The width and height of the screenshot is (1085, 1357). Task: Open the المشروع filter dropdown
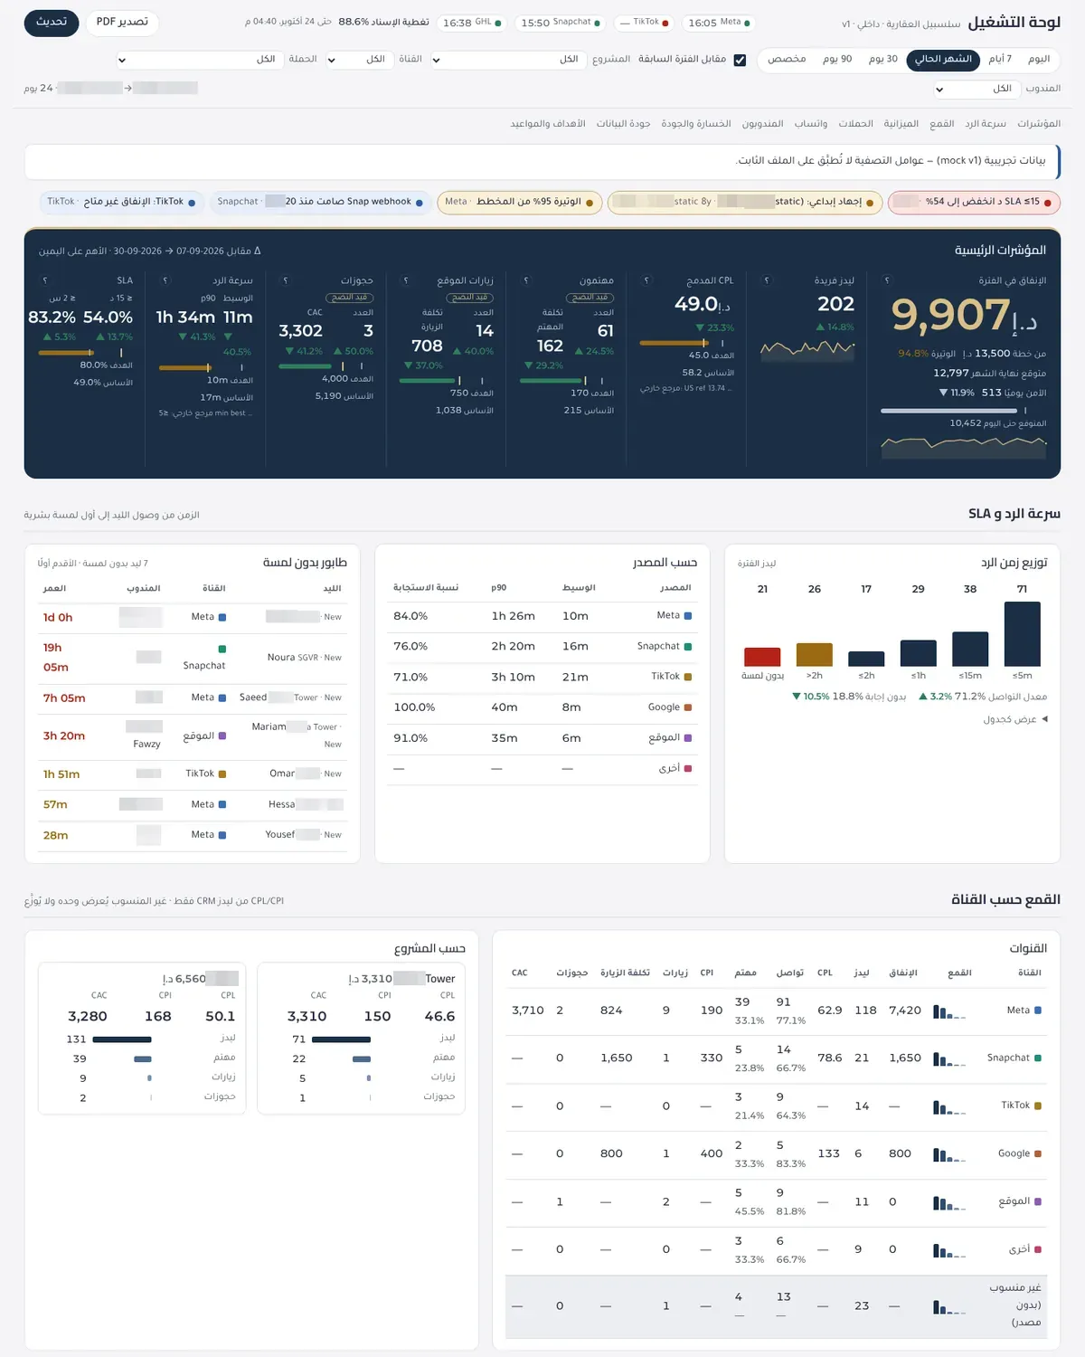(x=507, y=60)
